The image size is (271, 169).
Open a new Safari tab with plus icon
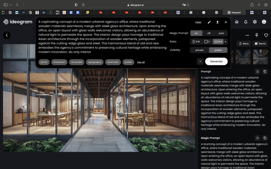(259, 5)
